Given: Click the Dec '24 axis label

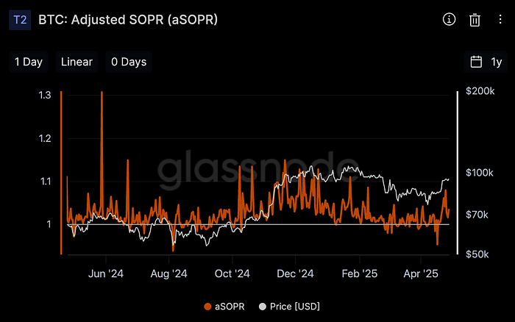Looking at the screenshot, I should tap(295, 273).
